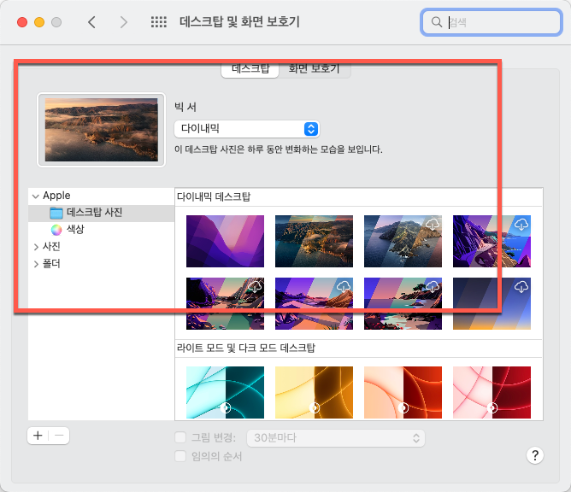571x492 pixels.
Task: Click light/dark indicator on red wallpaper
Action: (x=492, y=407)
